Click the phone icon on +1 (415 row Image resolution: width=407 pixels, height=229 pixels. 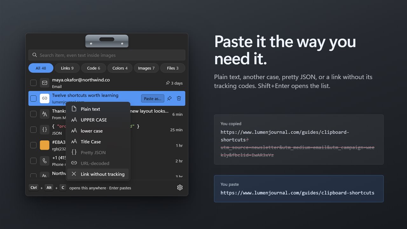click(x=45, y=161)
